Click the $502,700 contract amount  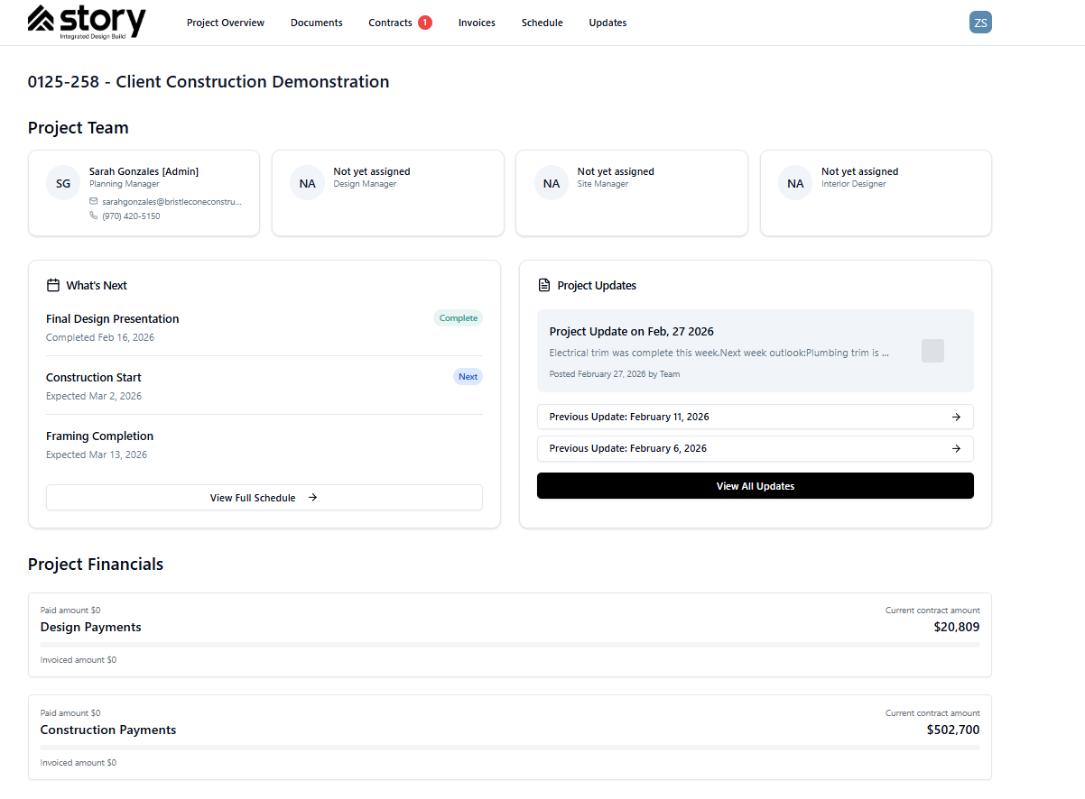point(953,730)
